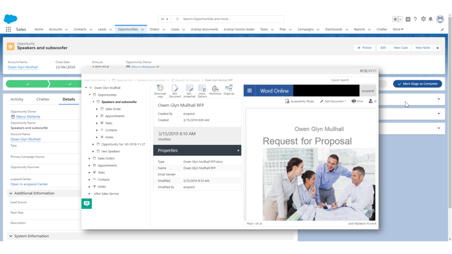Click the Quick Search field in ecspand
The width and height of the screenshot is (452, 254).
(x=352, y=80)
